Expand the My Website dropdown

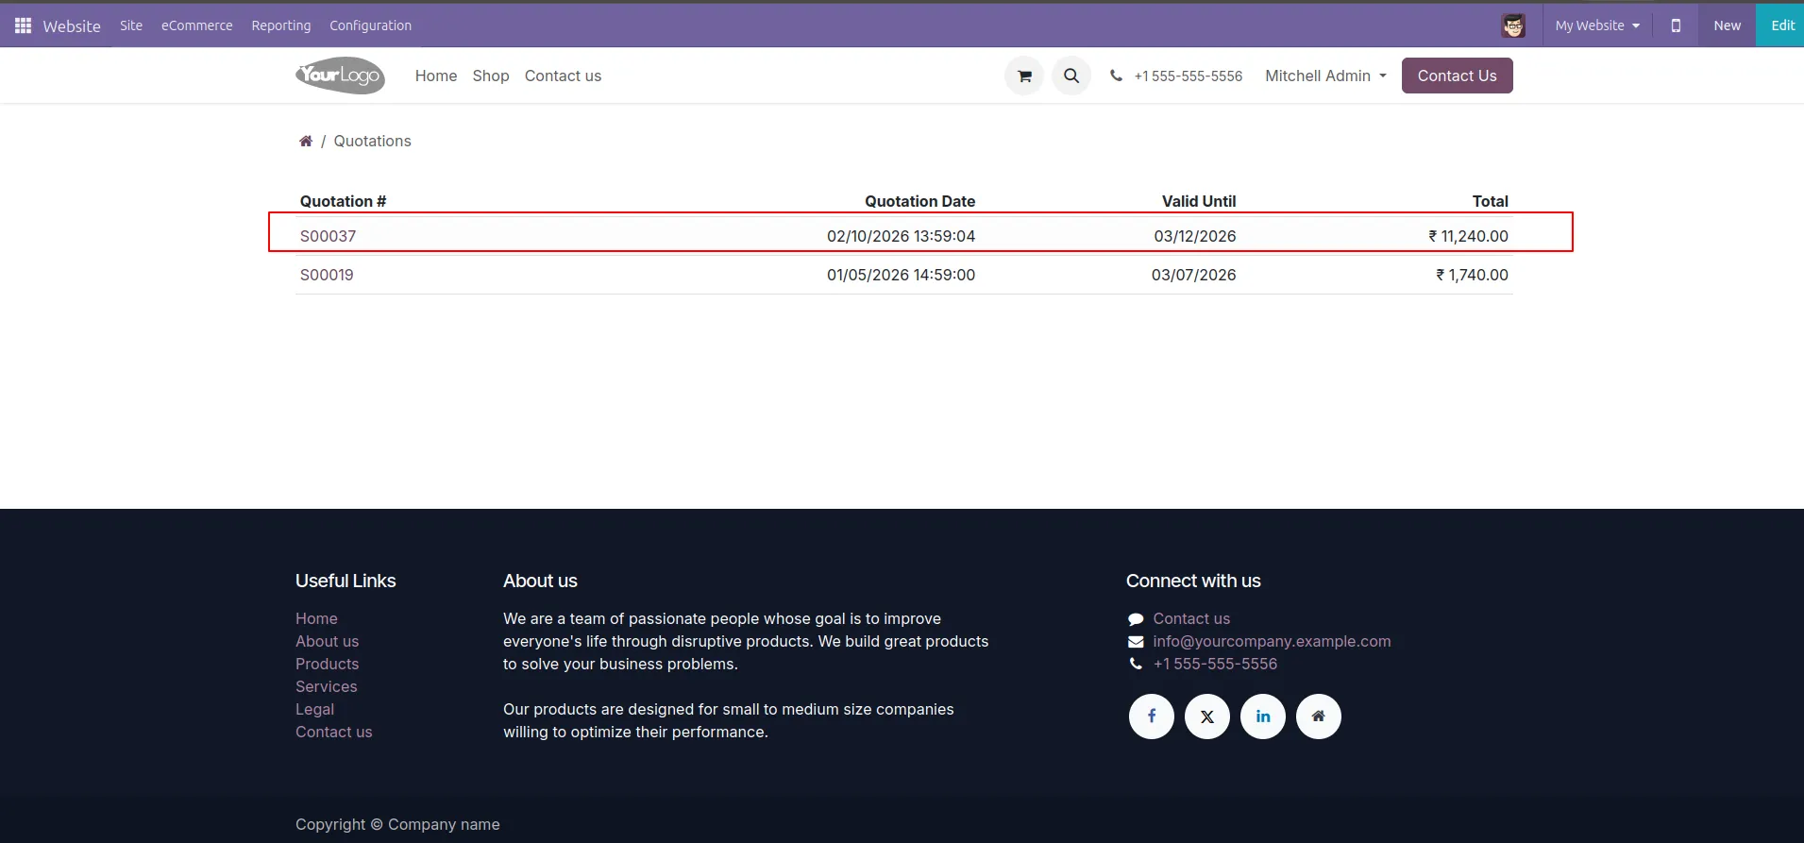point(1597,25)
